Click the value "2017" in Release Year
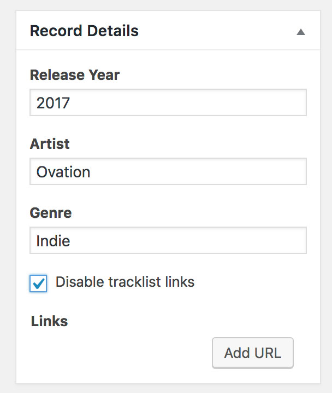Screen dimensions: 332x393 53,103
